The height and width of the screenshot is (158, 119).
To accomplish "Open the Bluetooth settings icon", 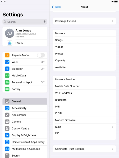I will [x=7, y=69].
